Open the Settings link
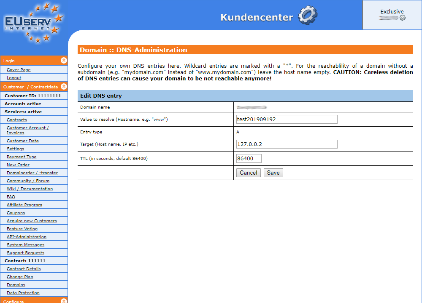Screen dimensions: 422x303 [x=15, y=149]
